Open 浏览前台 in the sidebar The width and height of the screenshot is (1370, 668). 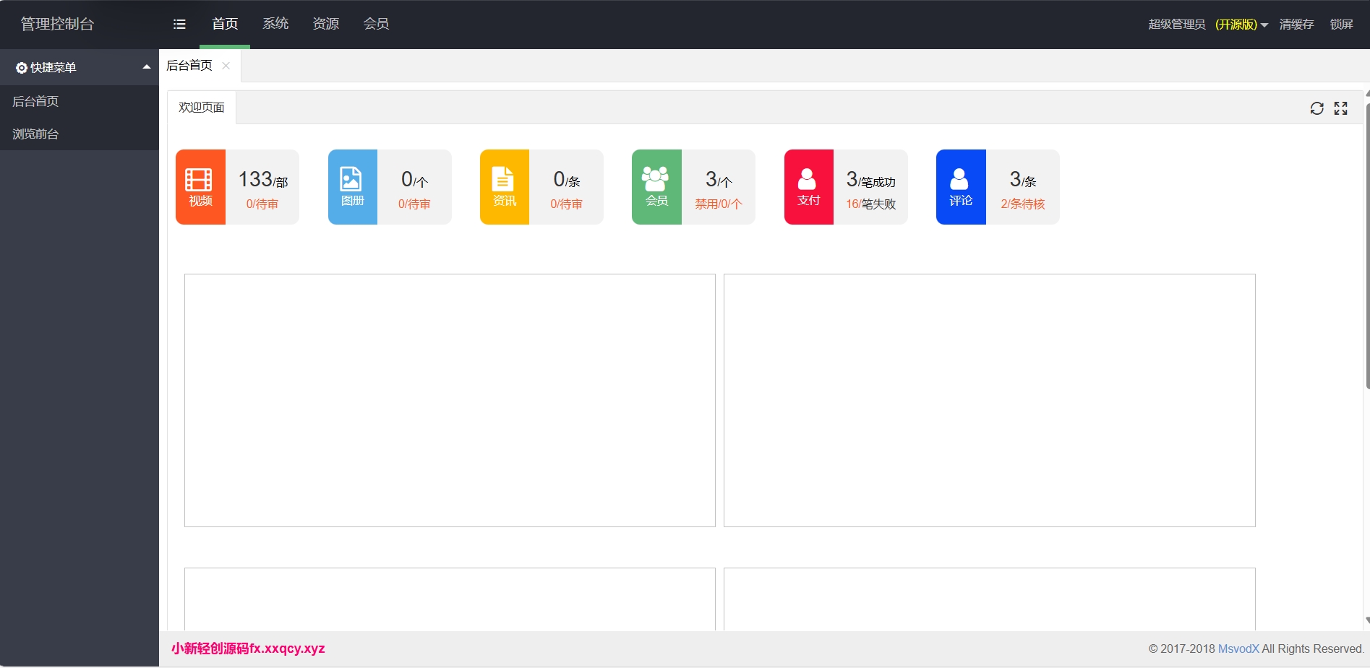tap(80, 134)
